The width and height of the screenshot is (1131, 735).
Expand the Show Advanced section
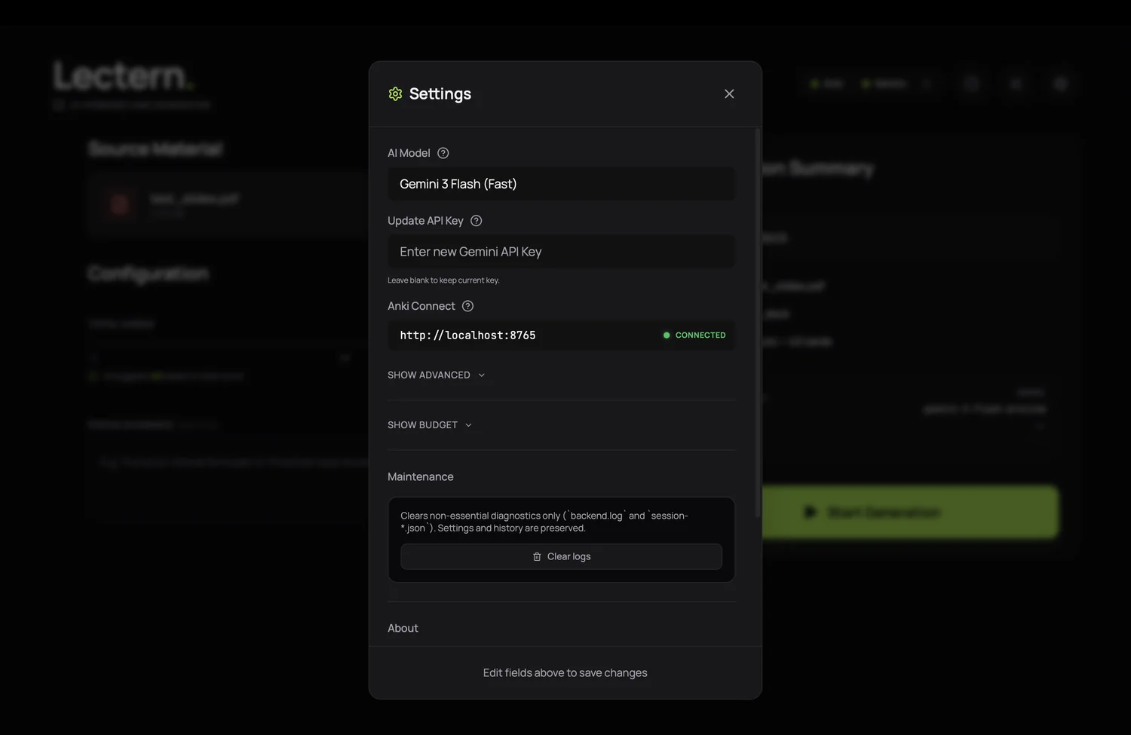429,375
